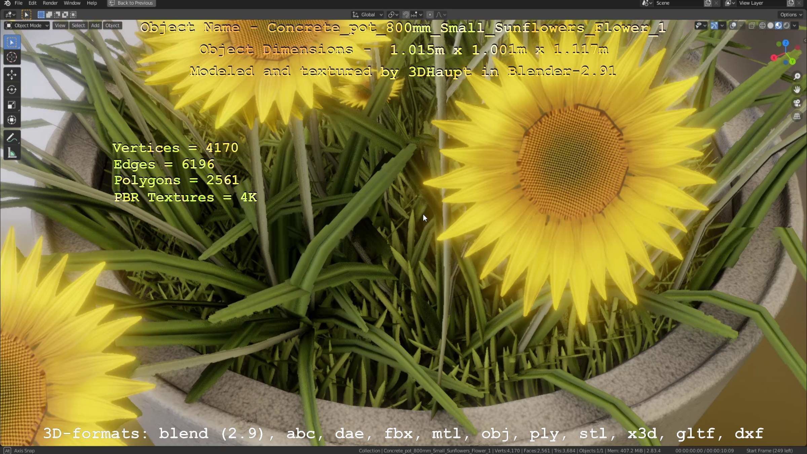The image size is (807, 454).
Task: Open the Object Mode dropdown
Action: click(27, 26)
